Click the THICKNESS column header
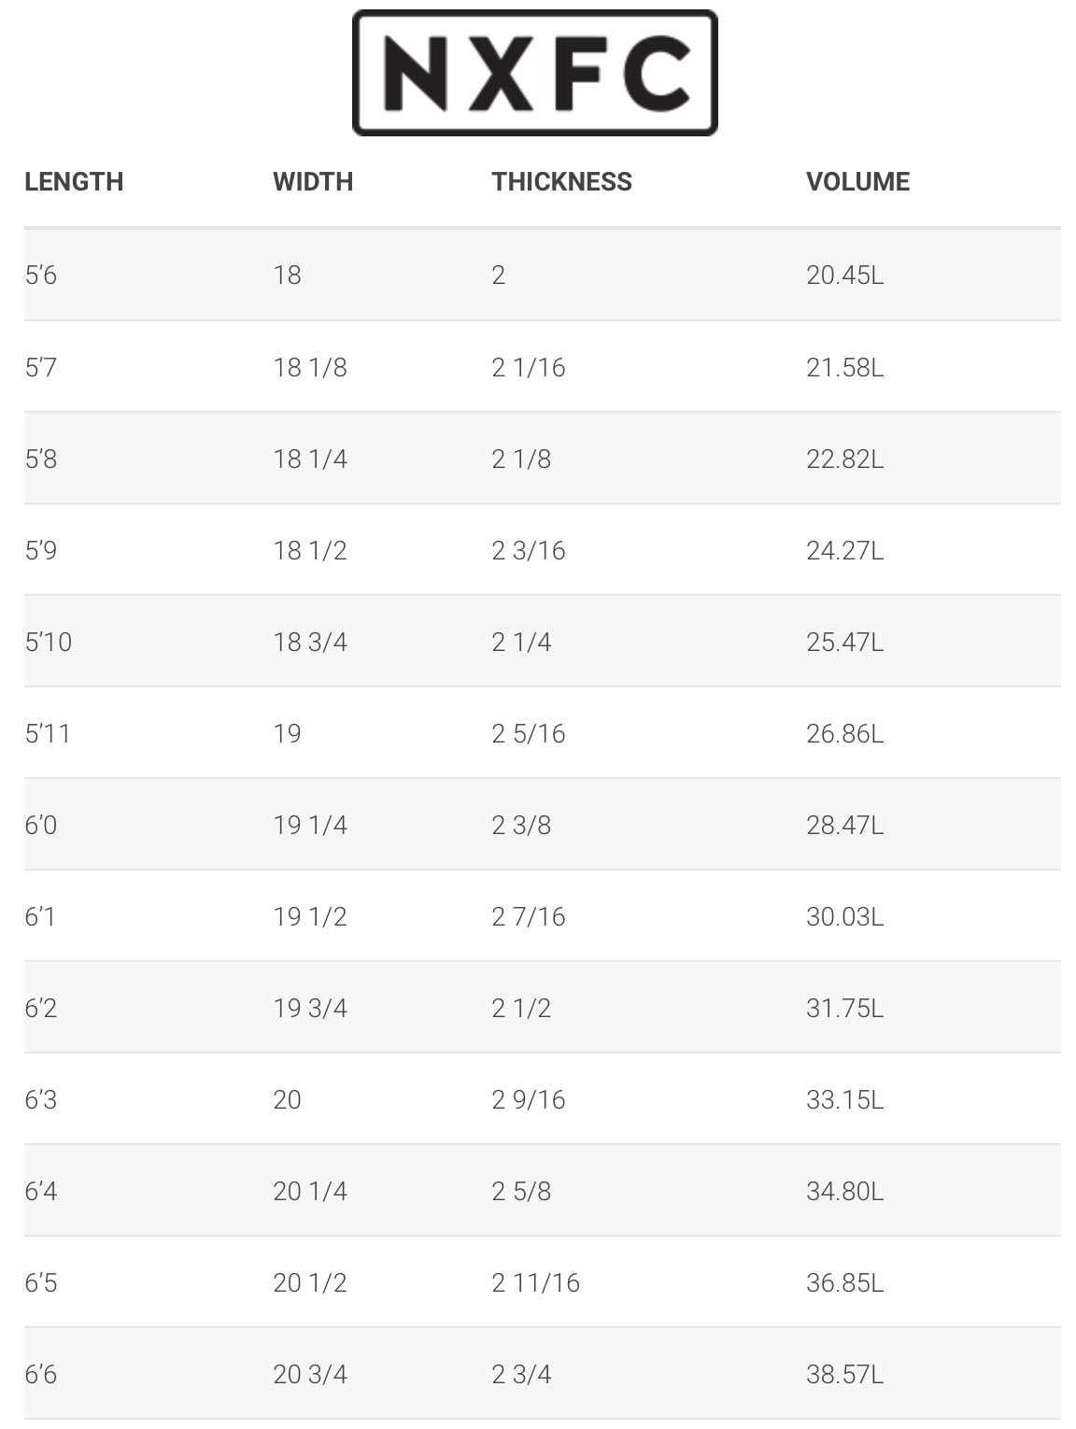The height and width of the screenshot is (1429, 1076). (x=561, y=181)
